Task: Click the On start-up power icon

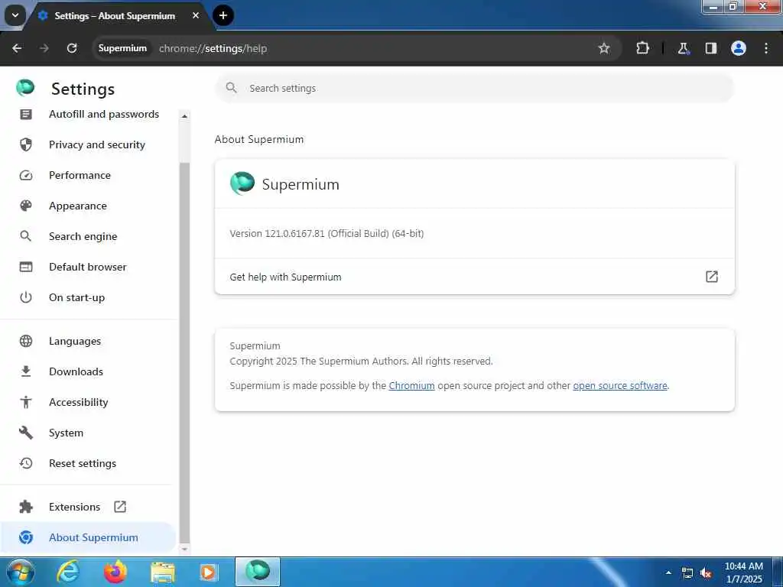Action: click(25, 297)
